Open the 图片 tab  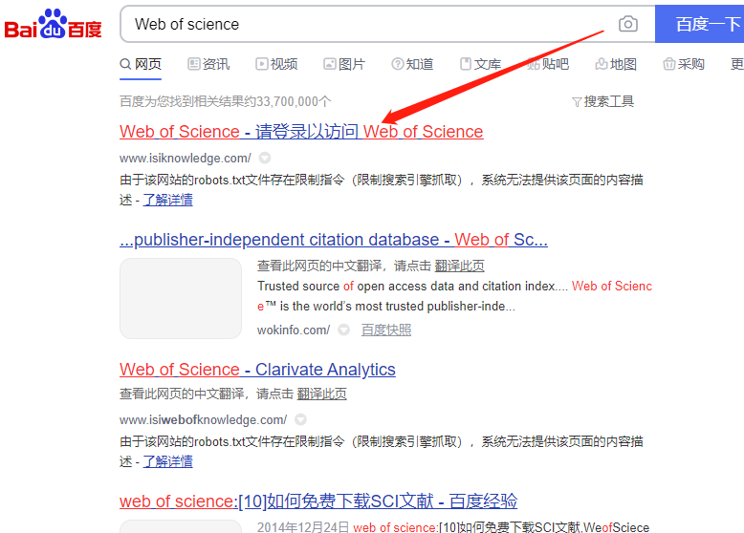pyautogui.click(x=344, y=64)
